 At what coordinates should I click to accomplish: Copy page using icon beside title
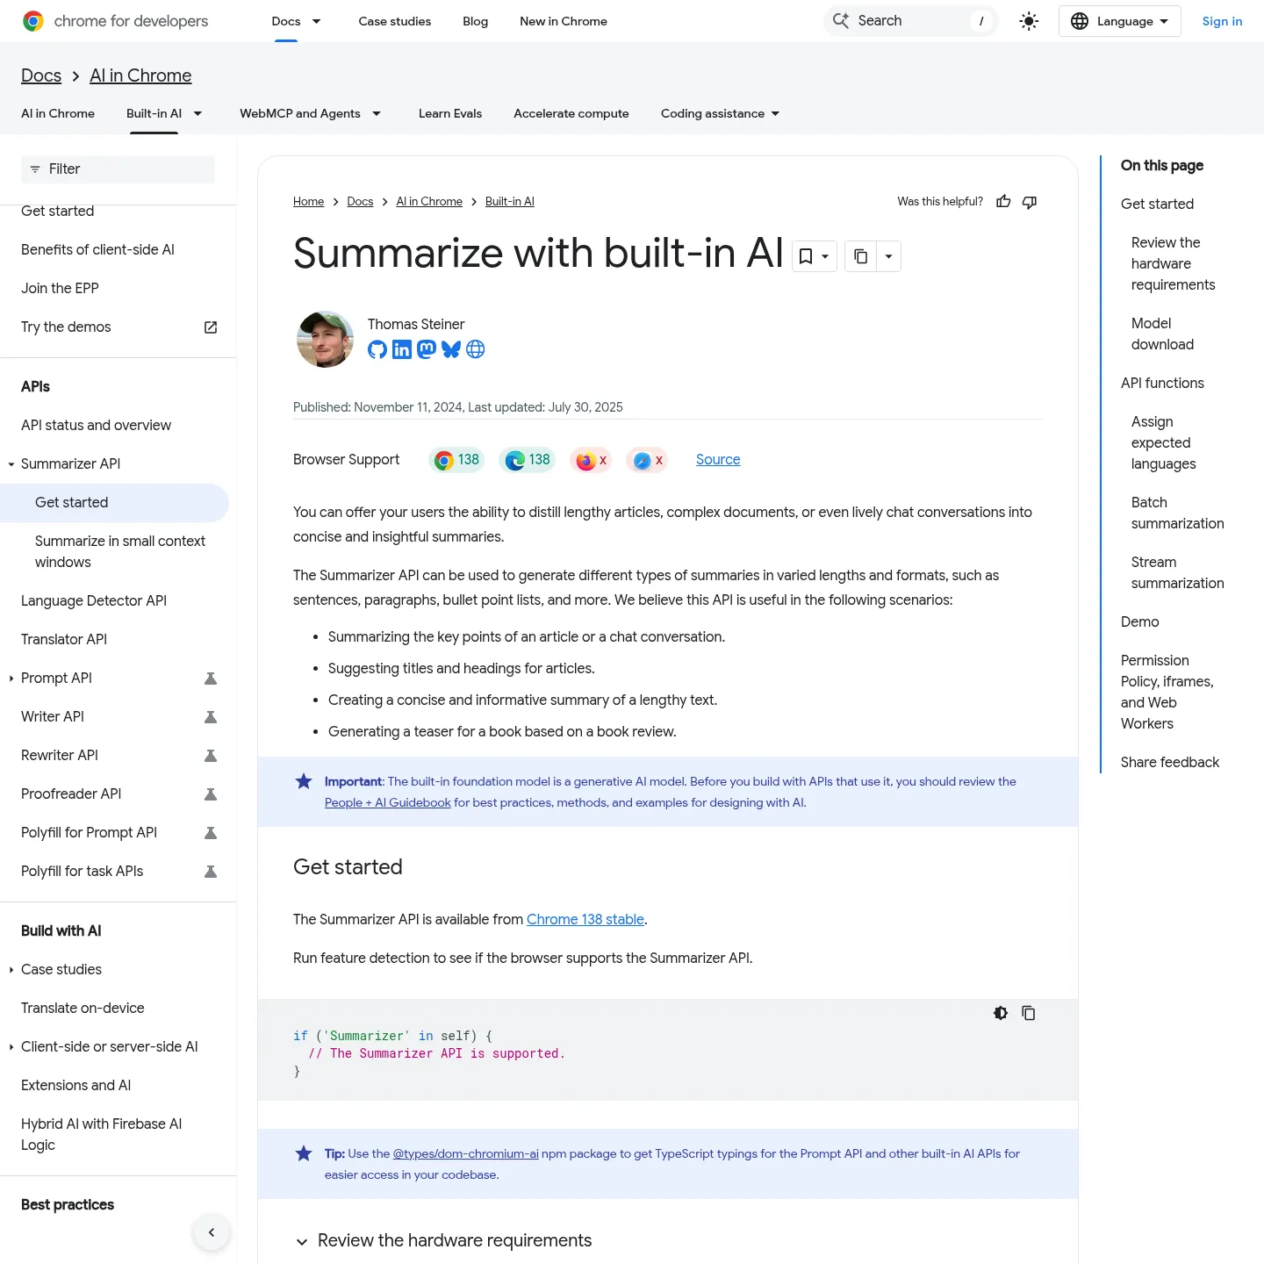pyautogui.click(x=861, y=256)
